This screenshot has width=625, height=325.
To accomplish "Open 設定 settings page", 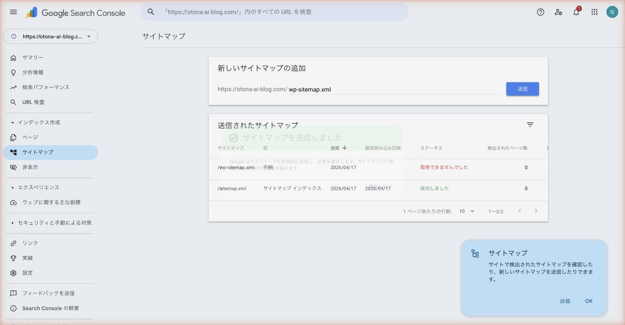I will point(50,273).
